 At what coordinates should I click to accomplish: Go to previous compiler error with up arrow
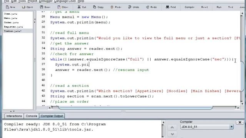[172, 128]
